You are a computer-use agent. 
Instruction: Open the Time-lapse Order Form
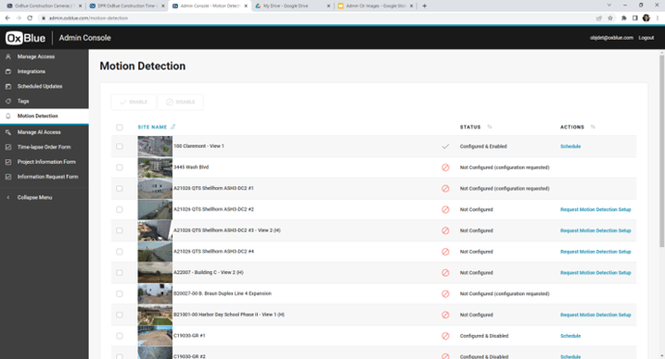coord(44,147)
